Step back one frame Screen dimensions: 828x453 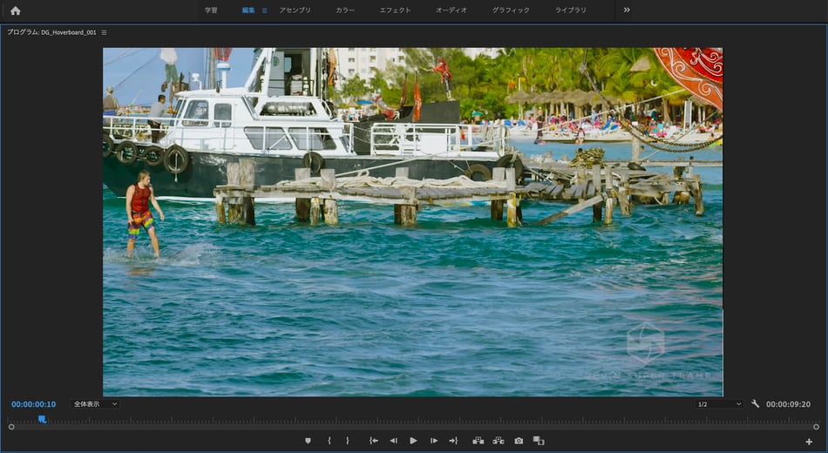point(393,441)
